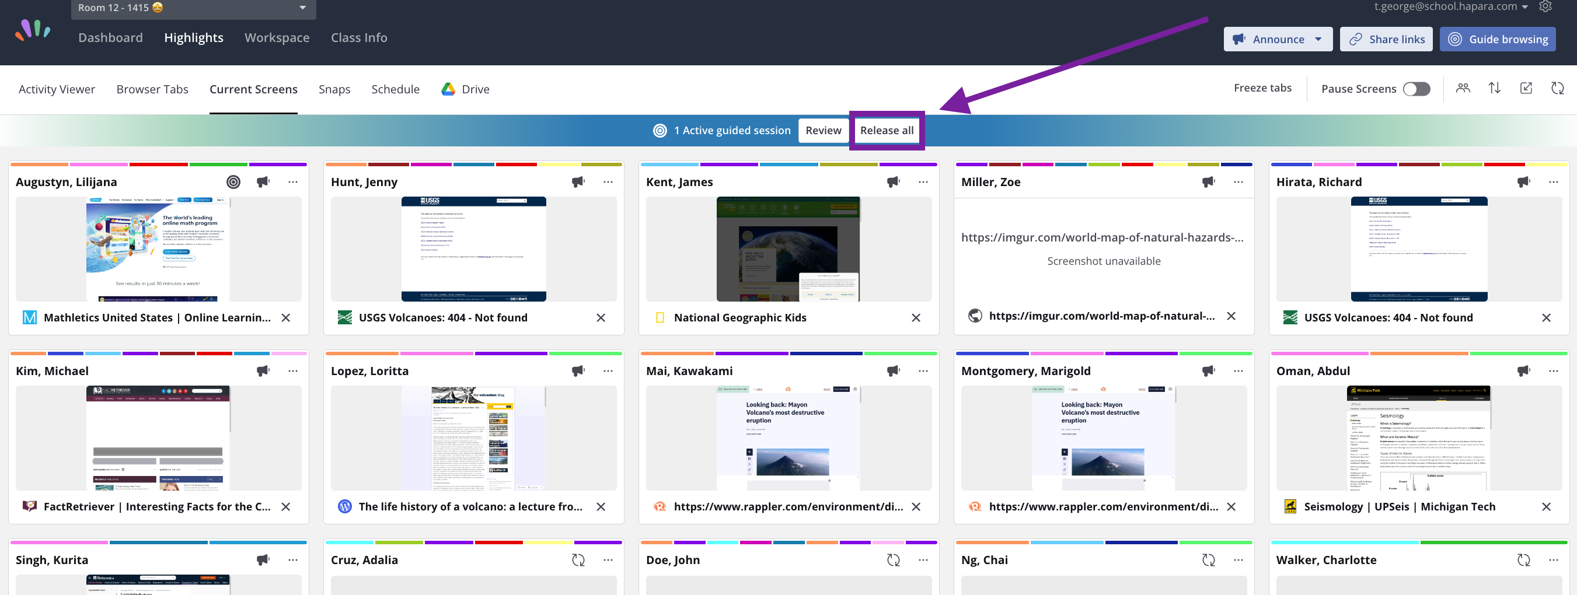
Task: Click megaphone icon on Kim, Michael card
Action: click(x=263, y=371)
